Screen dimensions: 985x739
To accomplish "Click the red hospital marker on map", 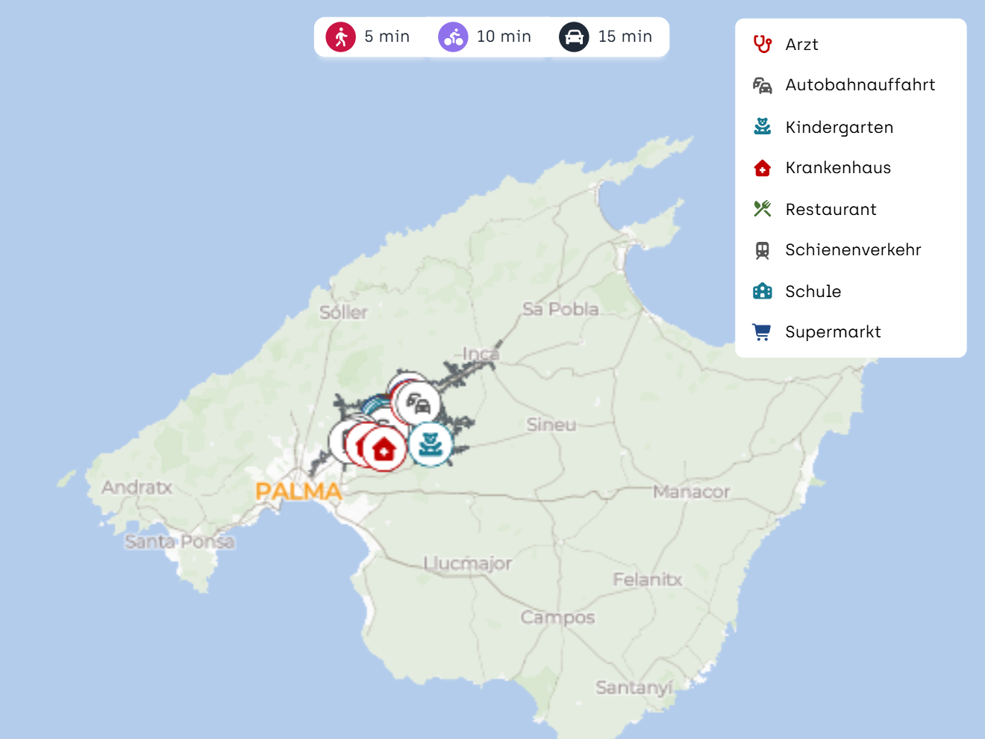I will tap(384, 449).
